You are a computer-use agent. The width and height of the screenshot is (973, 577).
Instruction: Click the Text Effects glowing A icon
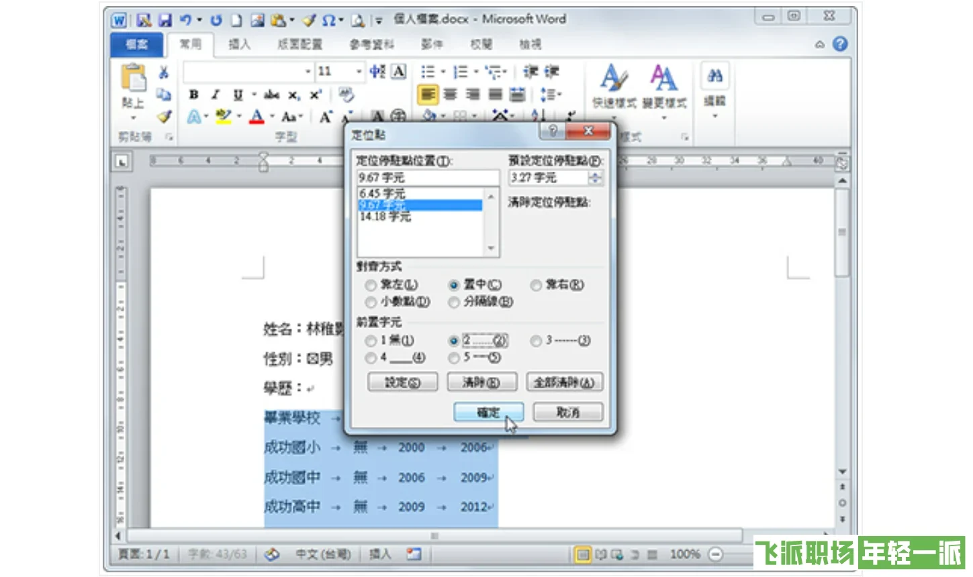coord(194,117)
